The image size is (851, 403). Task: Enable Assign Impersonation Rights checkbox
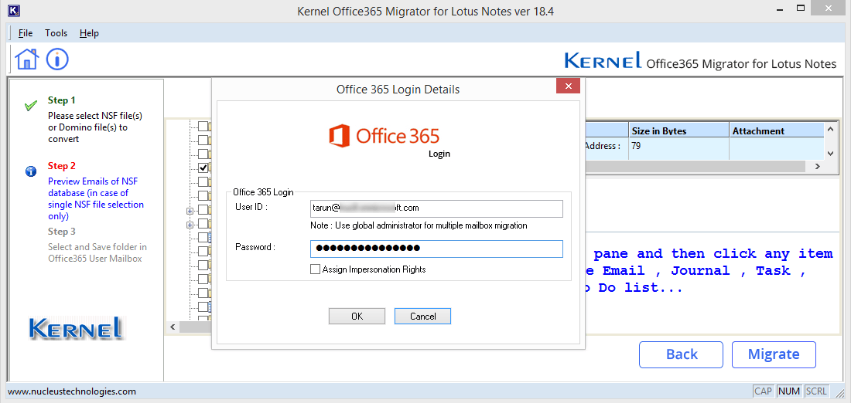click(x=316, y=269)
